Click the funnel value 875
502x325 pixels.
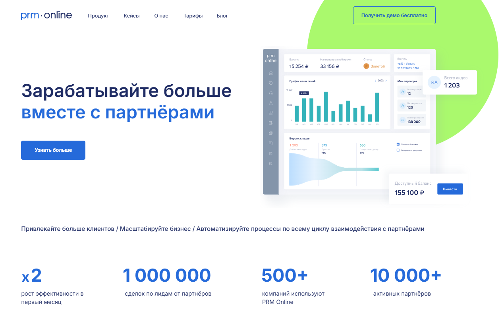tap(324, 145)
